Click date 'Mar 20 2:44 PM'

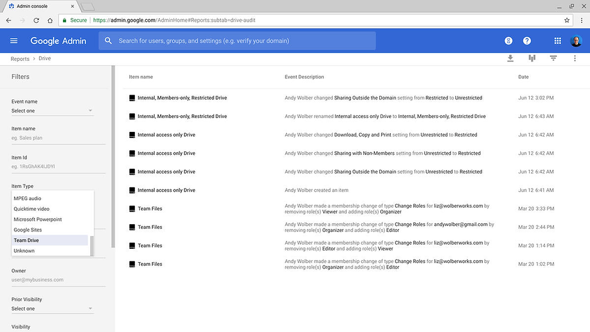(536, 227)
